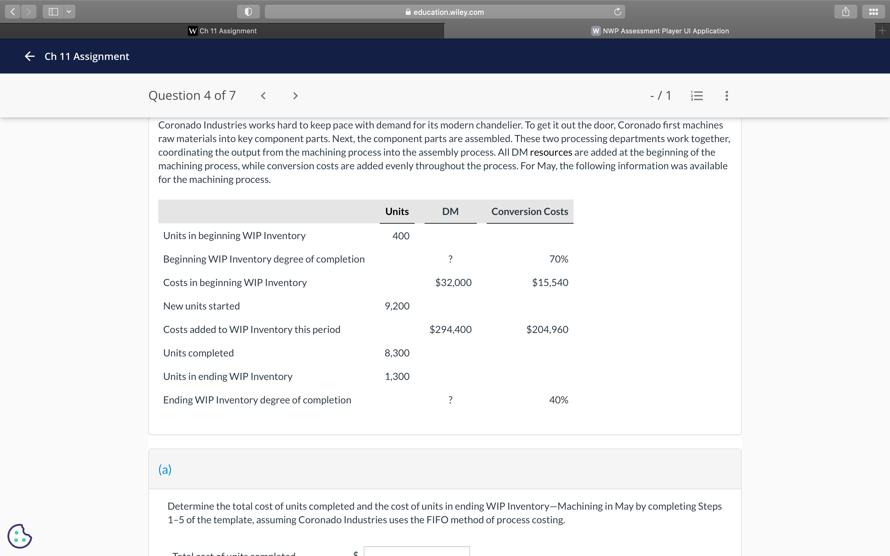Open the Safari sidebar
Viewport: 890px width, 556px height.
53,11
